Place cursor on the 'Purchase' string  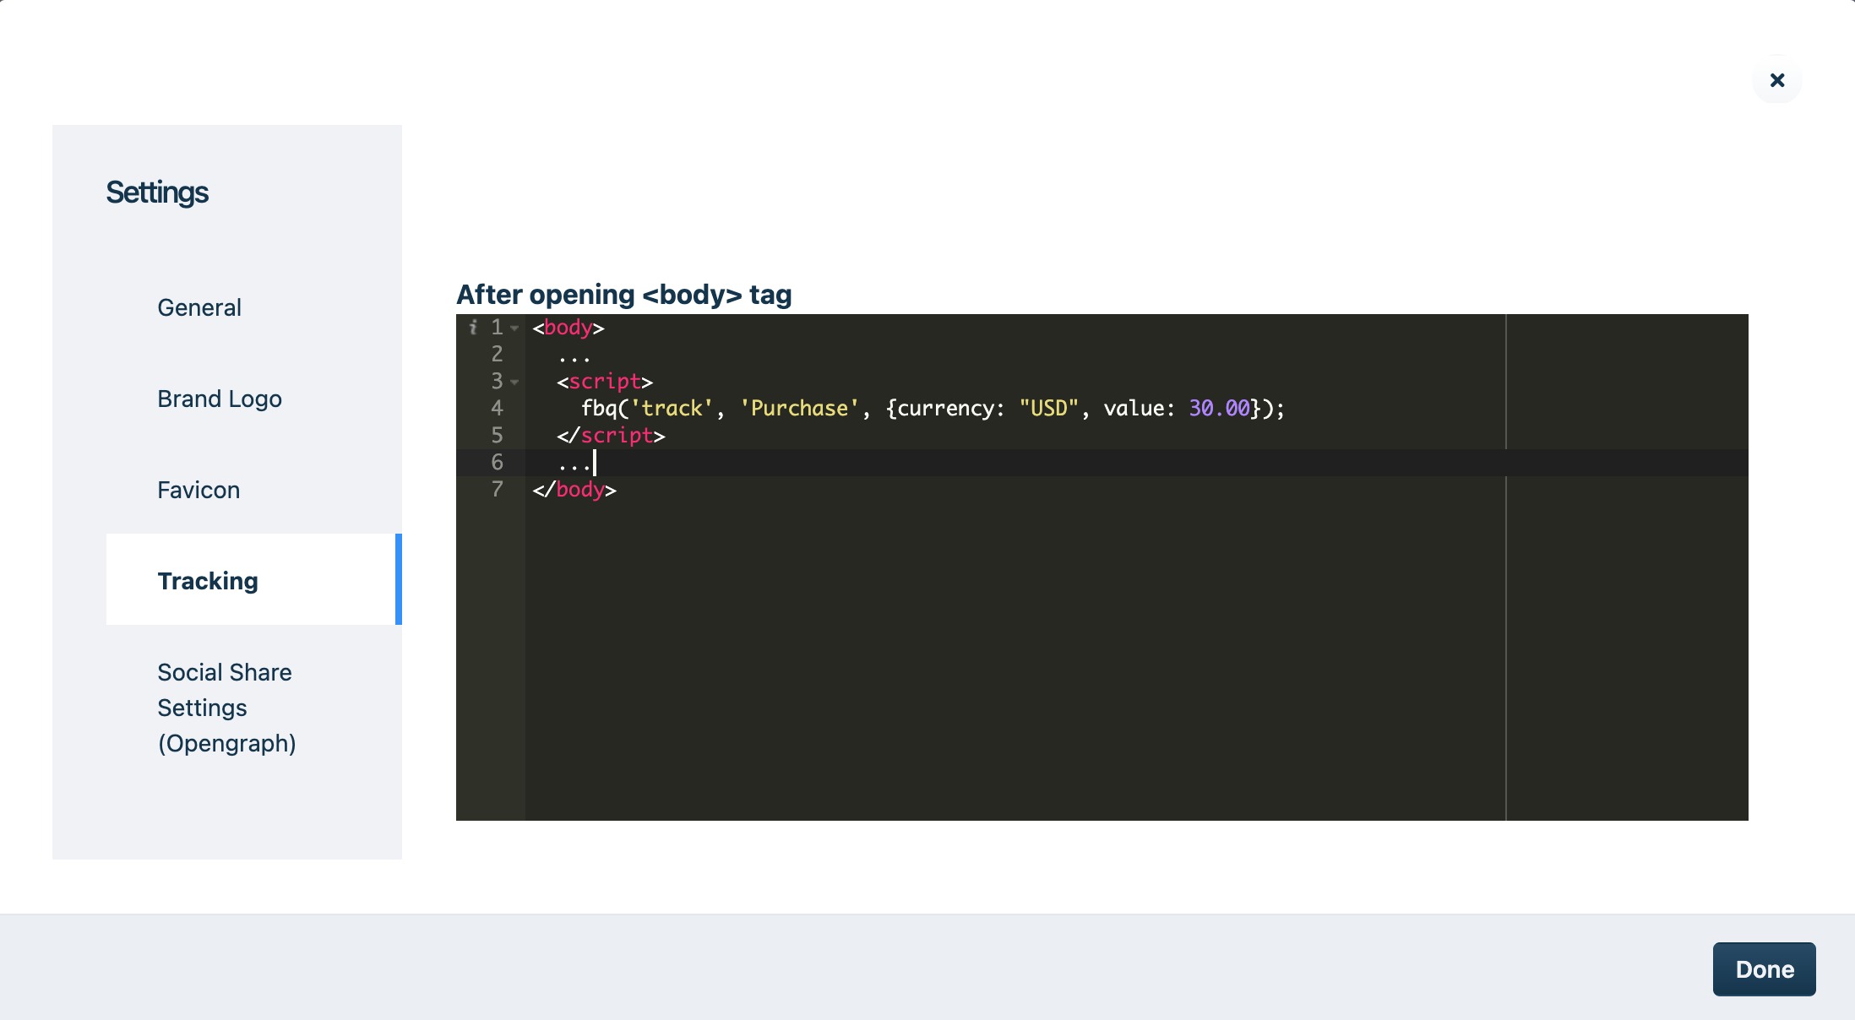tap(799, 409)
